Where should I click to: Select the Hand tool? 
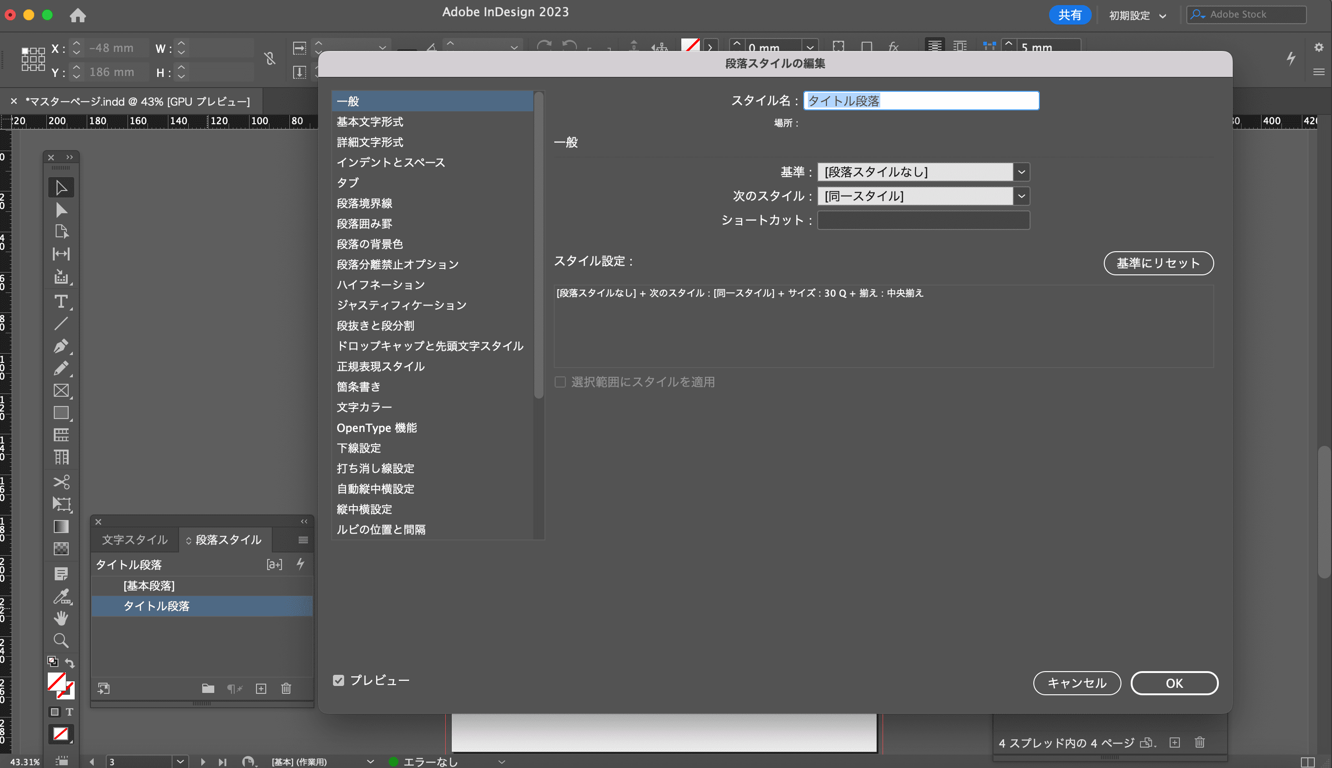[x=61, y=618]
